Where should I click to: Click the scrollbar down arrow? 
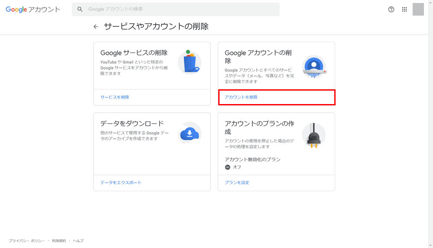(x=430, y=245)
